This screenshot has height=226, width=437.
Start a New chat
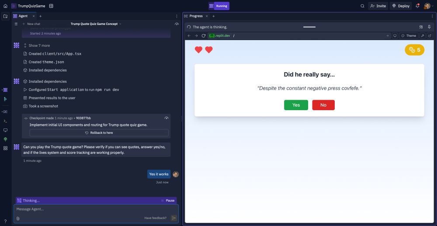(31, 24)
